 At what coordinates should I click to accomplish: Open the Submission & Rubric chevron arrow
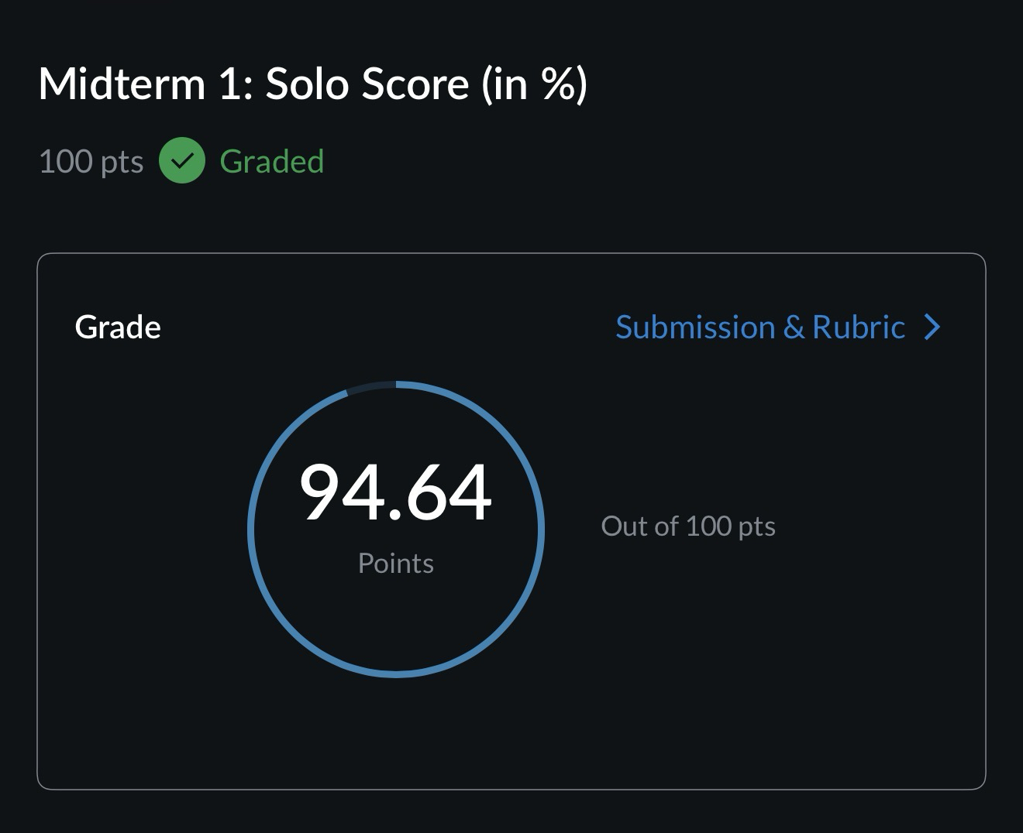(x=933, y=327)
